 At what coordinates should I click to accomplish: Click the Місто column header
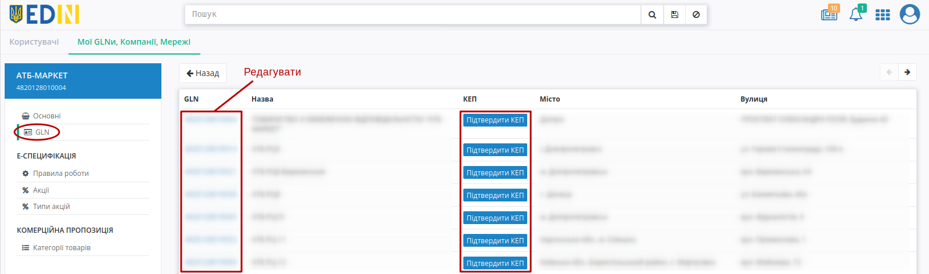pos(550,99)
